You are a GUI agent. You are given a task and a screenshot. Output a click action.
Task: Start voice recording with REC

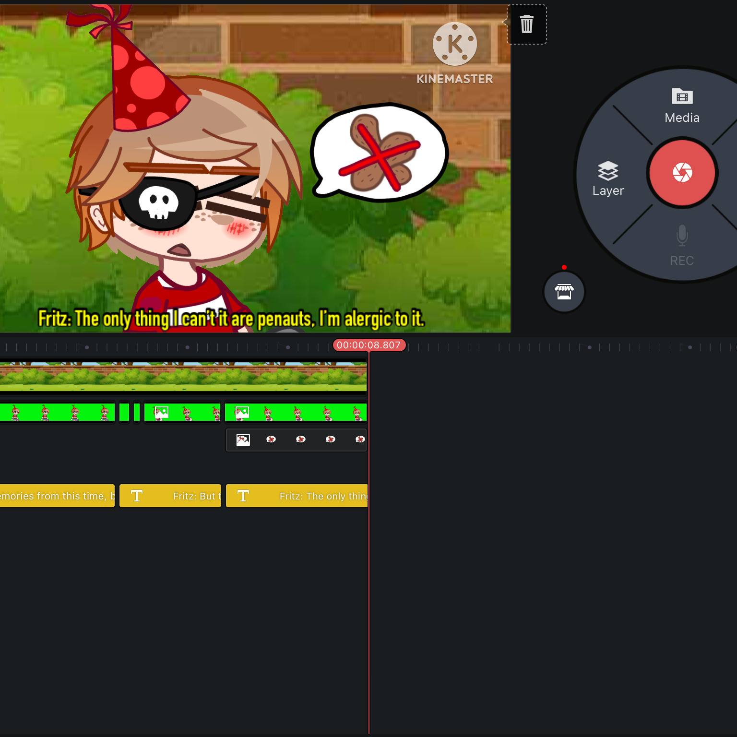click(682, 246)
